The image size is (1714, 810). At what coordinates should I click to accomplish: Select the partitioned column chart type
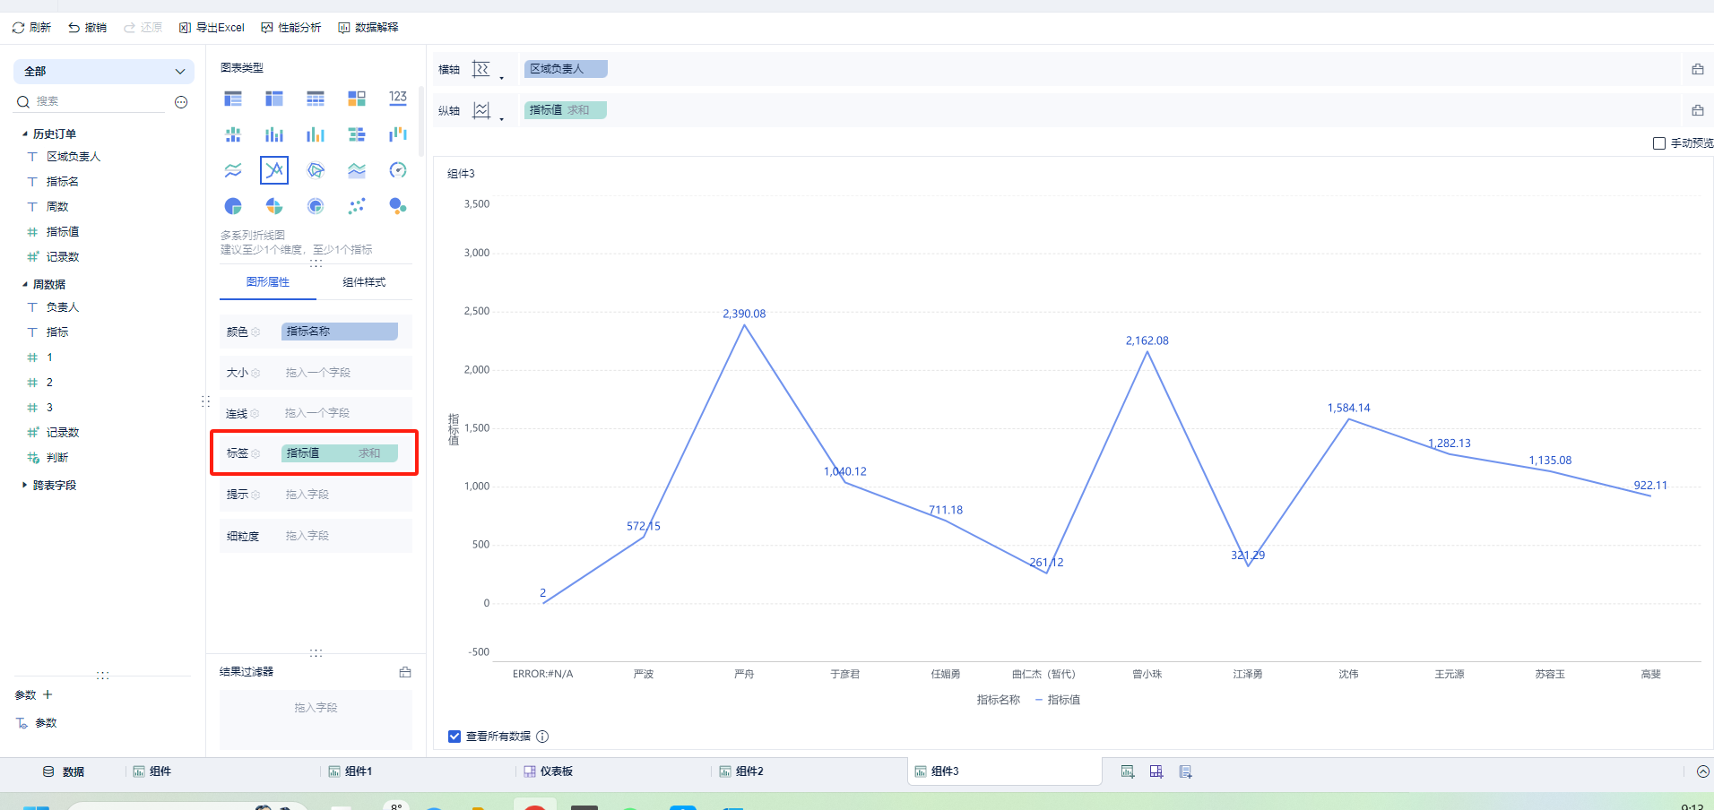pos(233,134)
